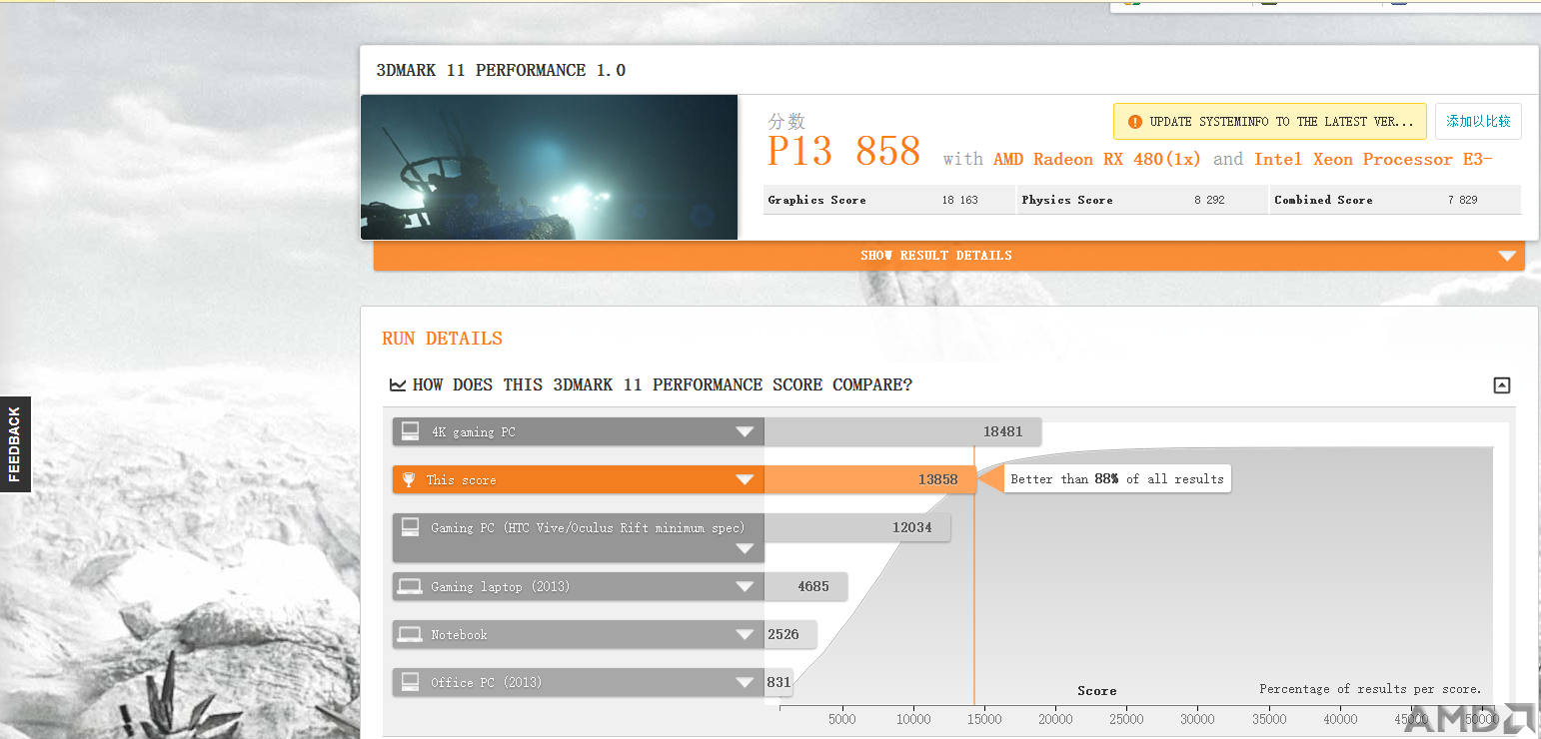The width and height of the screenshot is (1541, 739).
Task: Click the Office PC score 831
Action: 779,682
